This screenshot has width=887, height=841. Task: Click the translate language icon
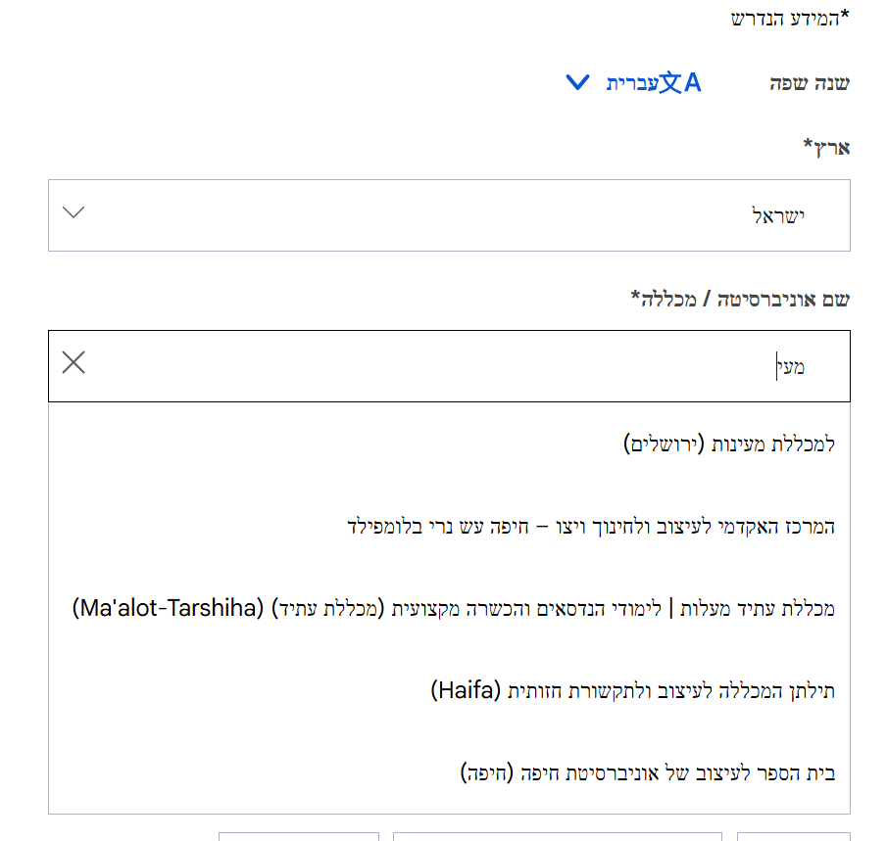(680, 82)
